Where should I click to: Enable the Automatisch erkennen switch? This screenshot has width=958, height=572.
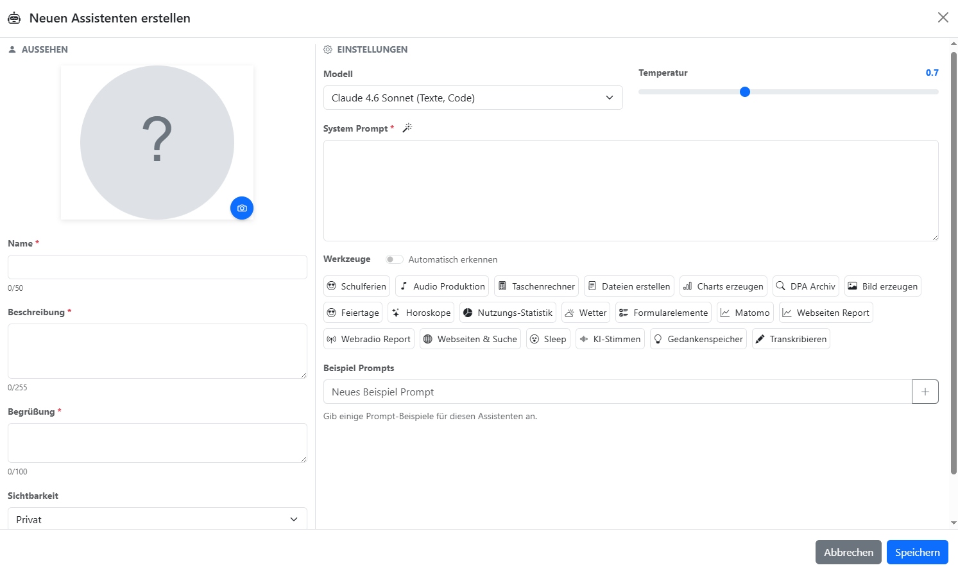tap(394, 259)
